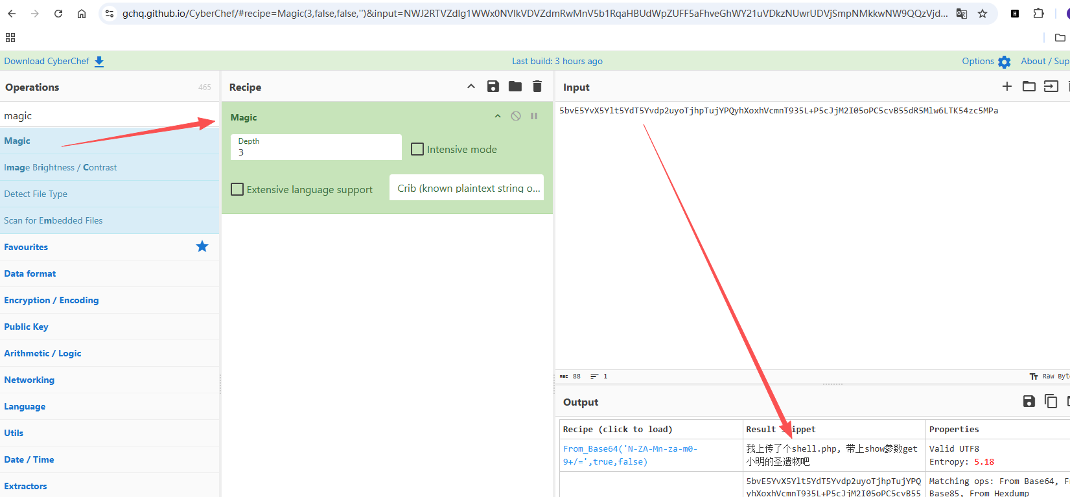
Task: Load a recipe via folder icon
Action: click(x=515, y=86)
